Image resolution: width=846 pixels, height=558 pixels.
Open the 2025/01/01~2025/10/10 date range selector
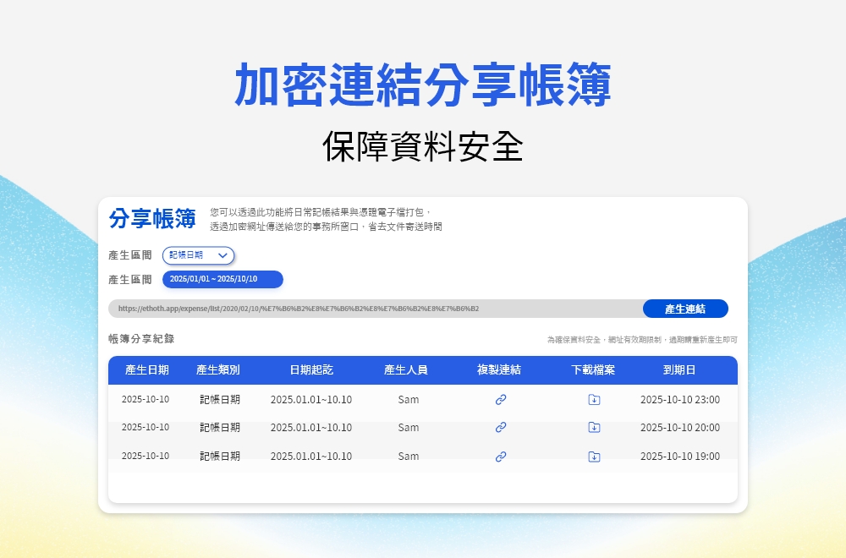coord(224,279)
